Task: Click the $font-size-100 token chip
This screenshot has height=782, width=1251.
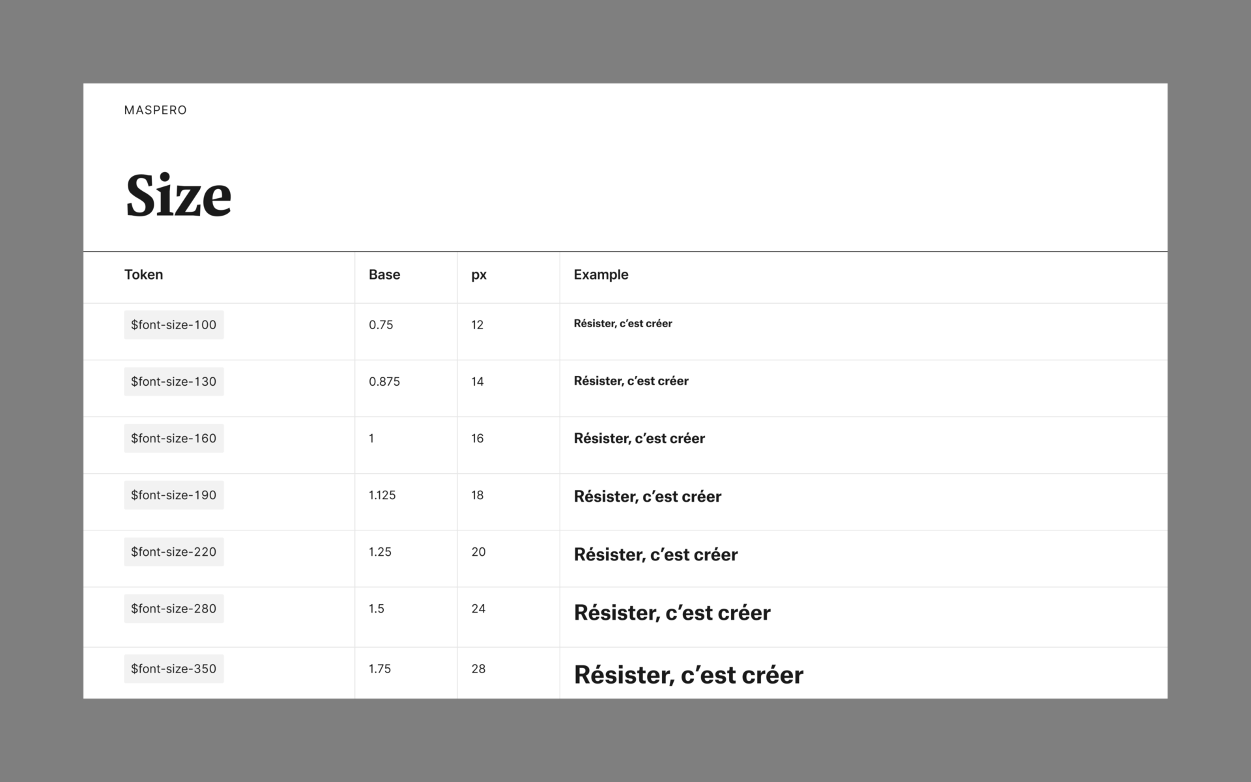Action: coord(173,325)
